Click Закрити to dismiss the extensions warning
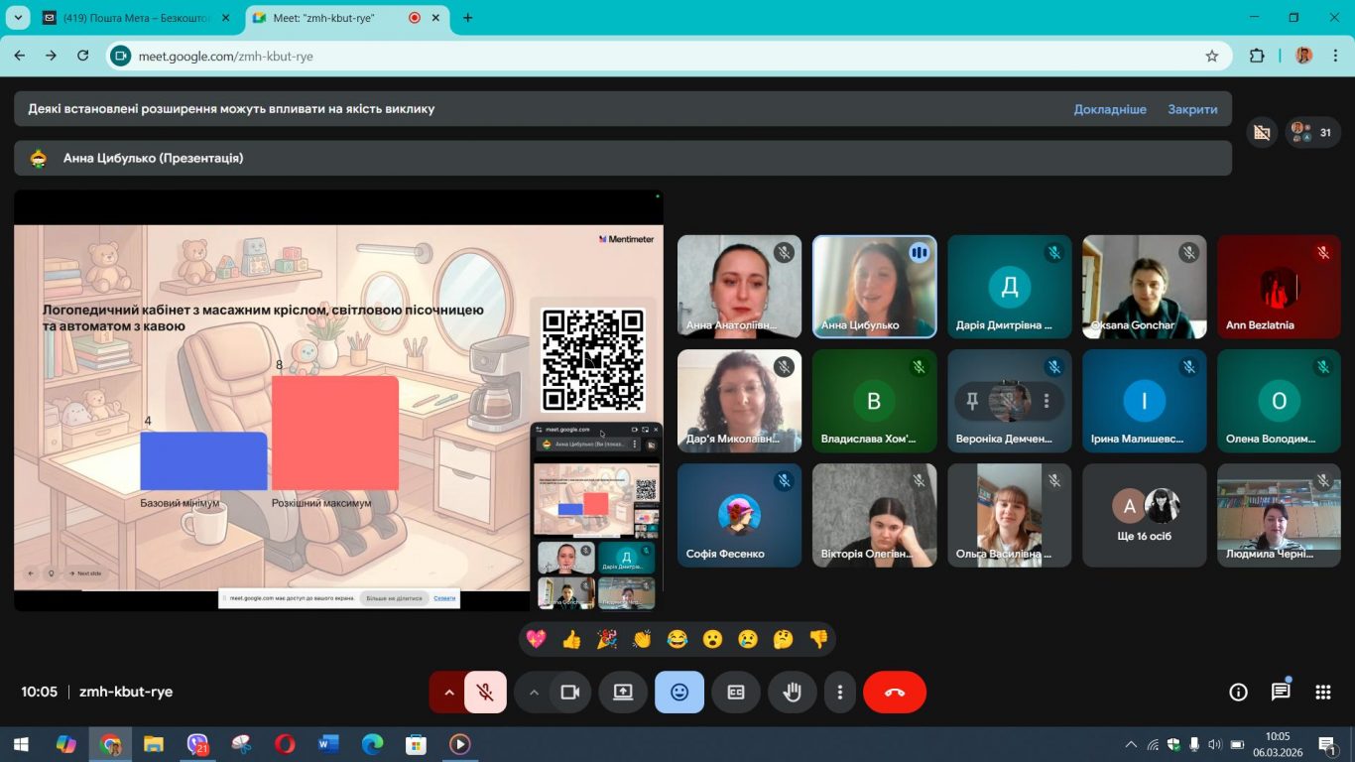Screen dimensions: 1355x762 point(1192,109)
